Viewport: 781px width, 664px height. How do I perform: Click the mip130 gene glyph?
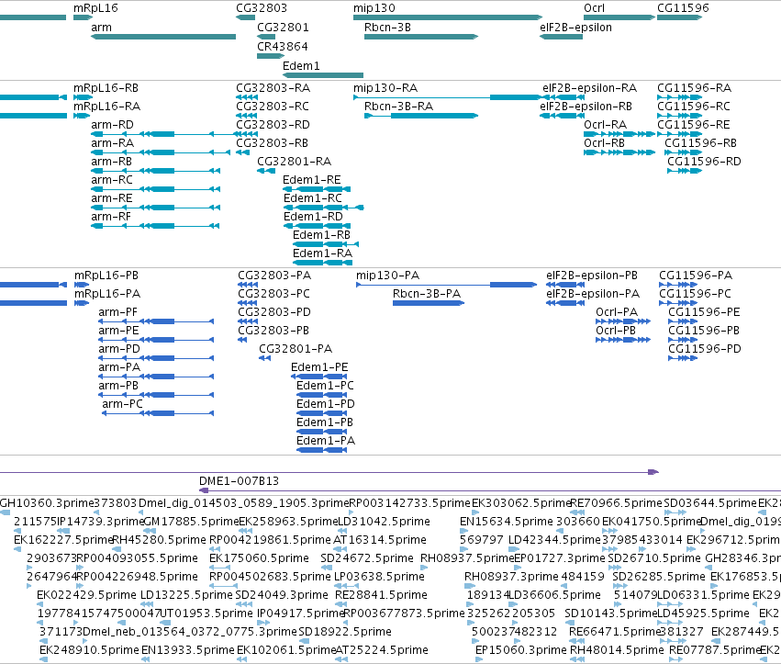[x=448, y=17]
